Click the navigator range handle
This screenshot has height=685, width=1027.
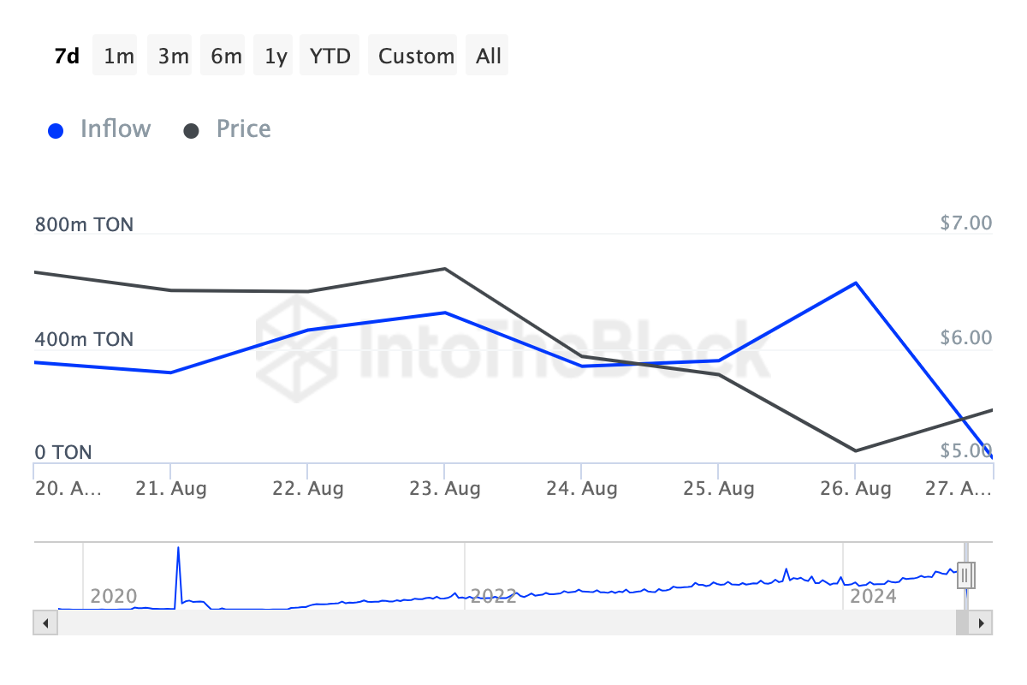965,574
